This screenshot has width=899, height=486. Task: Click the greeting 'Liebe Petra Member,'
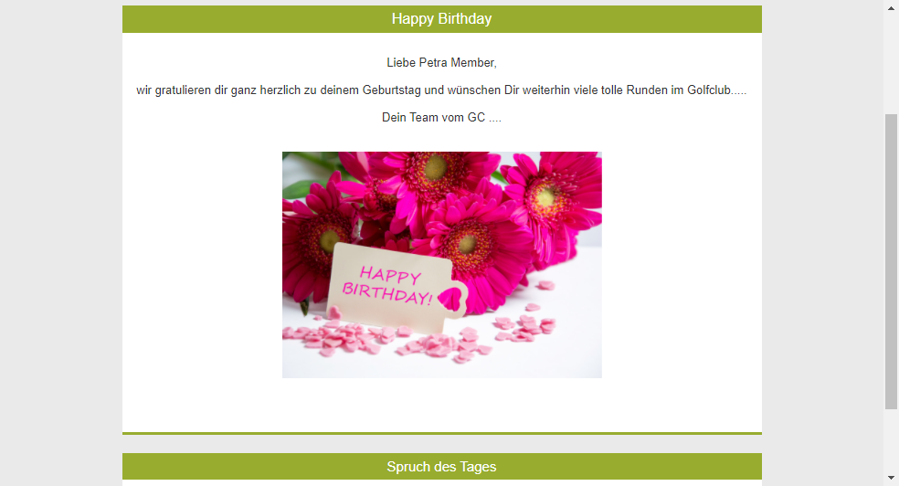coord(441,62)
